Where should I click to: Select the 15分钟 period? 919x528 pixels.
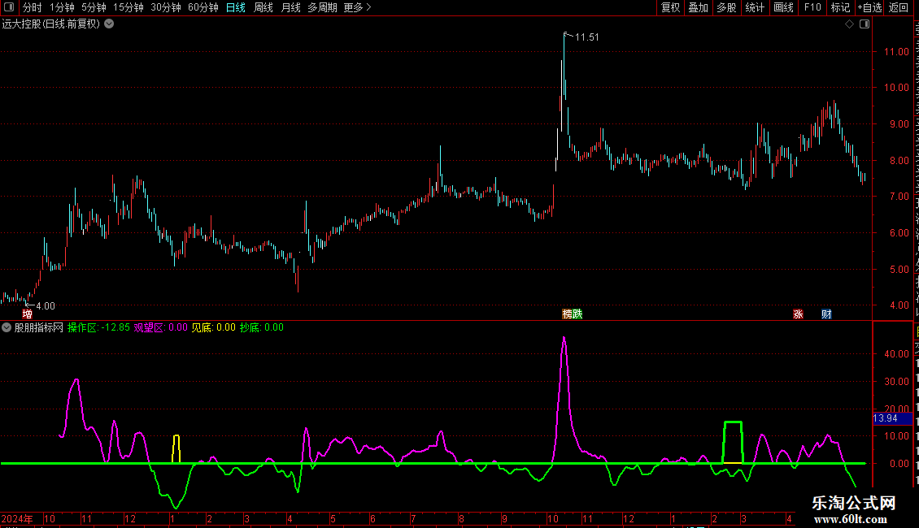(x=128, y=7)
